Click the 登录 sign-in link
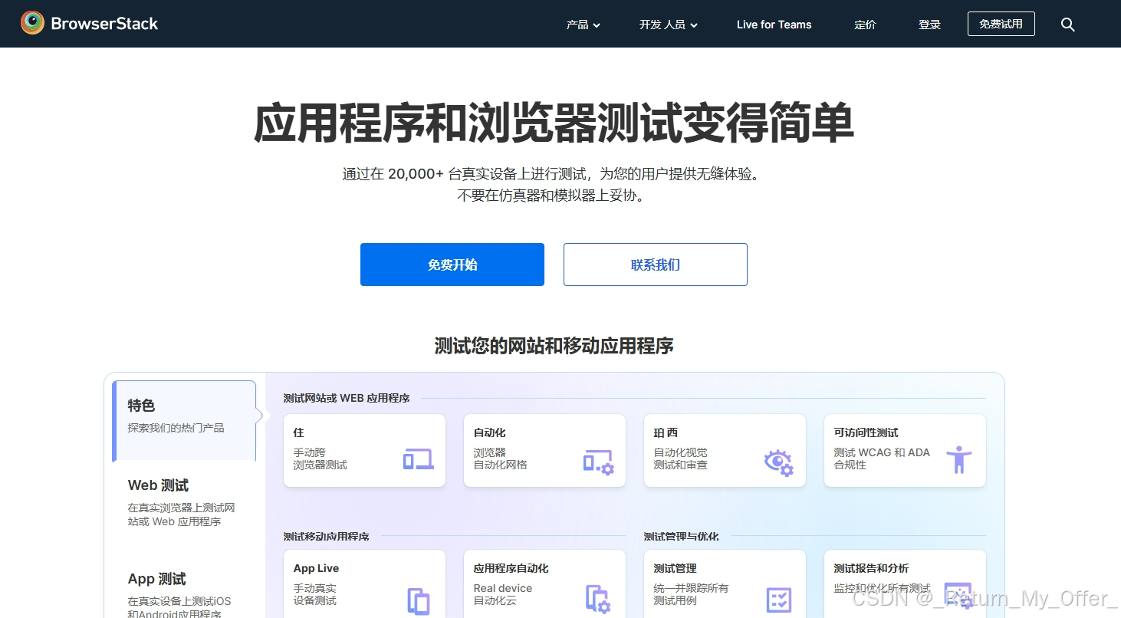The width and height of the screenshot is (1121, 618). (x=929, y=25)
